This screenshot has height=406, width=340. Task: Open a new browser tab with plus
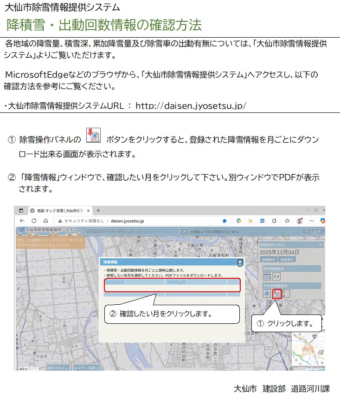point(98,210)
